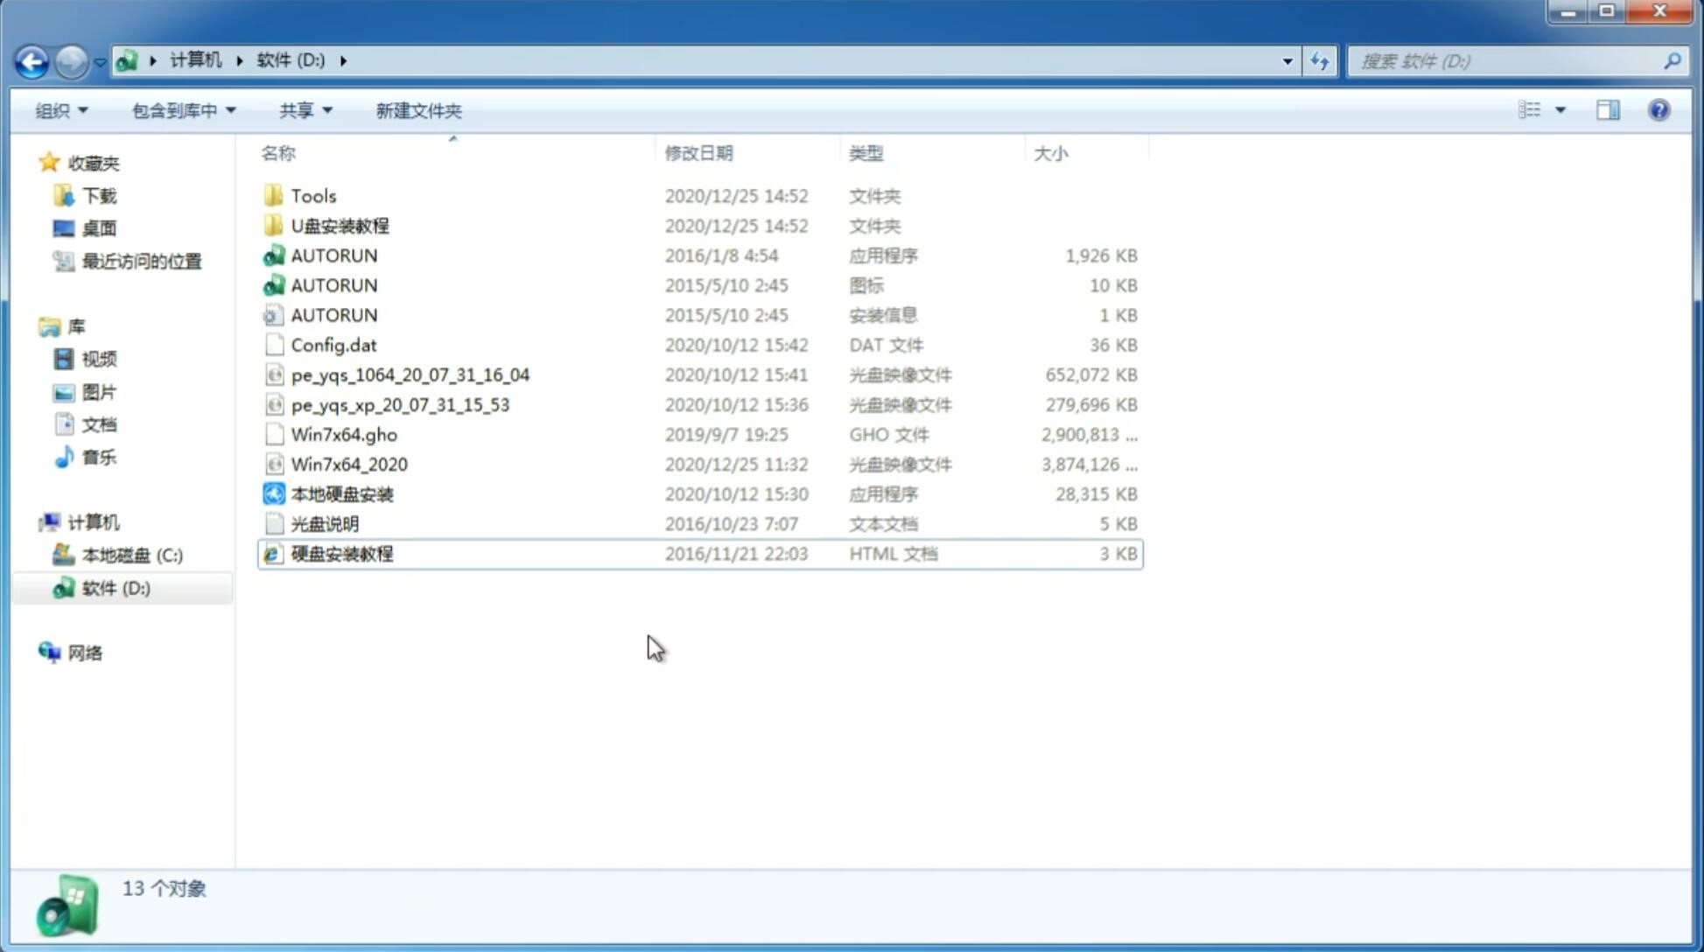The height and width of the screenshot is (952, 1704).
Task: Open the U盘安装教程 folder
Action: click(341, 226)
